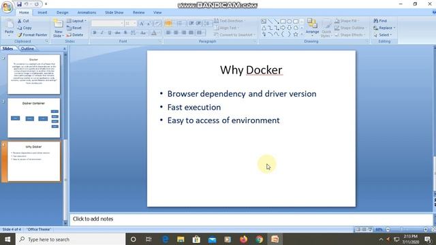Viewport: 436px width, 245px height.
Task: Switch to Animations tab
Action: coord(87,12)
